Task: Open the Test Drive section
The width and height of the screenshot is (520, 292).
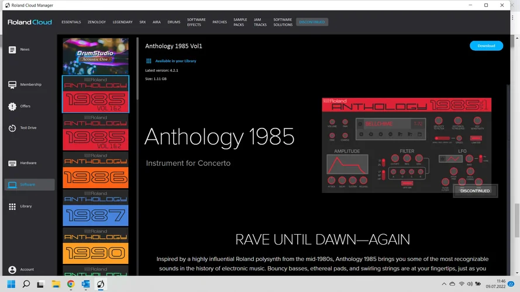Action: point(12,128)
